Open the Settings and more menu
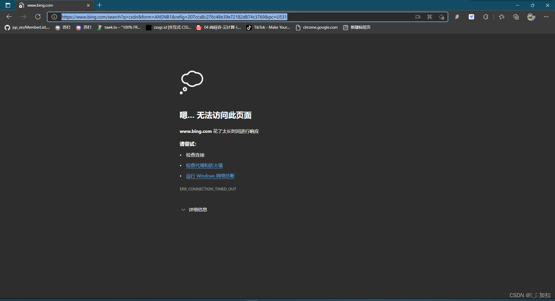 pyautogui.click(x=546, y=17)
